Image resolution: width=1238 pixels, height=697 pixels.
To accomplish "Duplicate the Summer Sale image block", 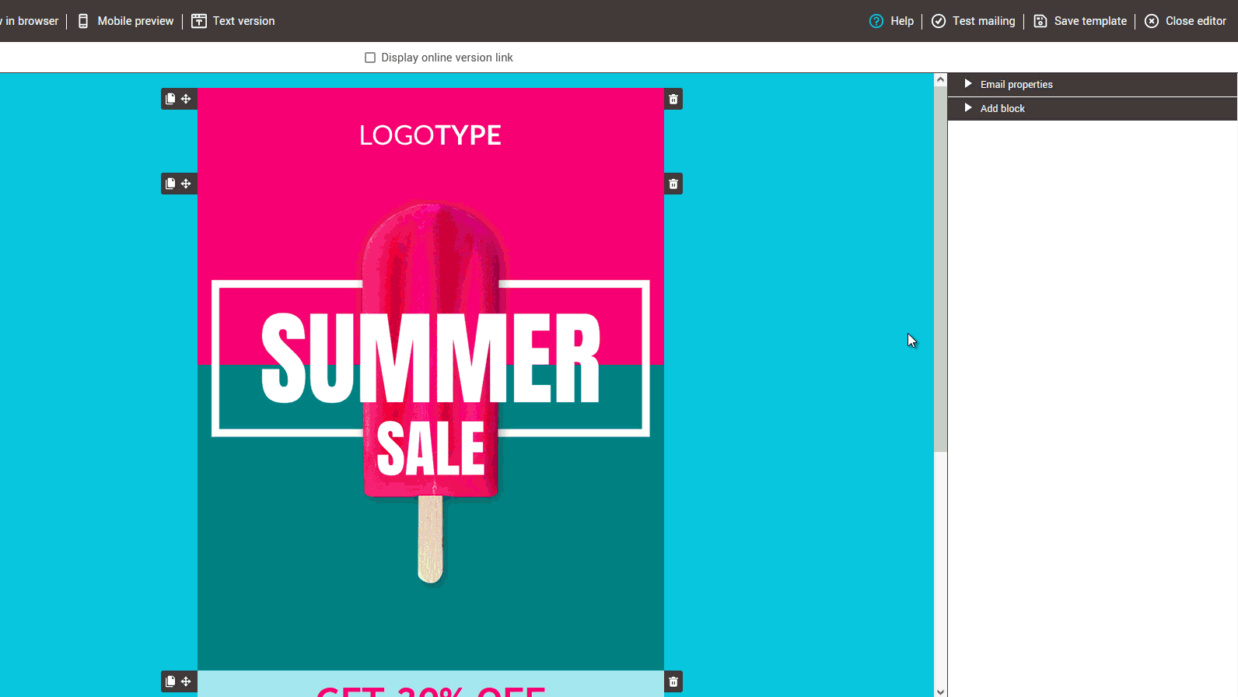I will 170,184.
